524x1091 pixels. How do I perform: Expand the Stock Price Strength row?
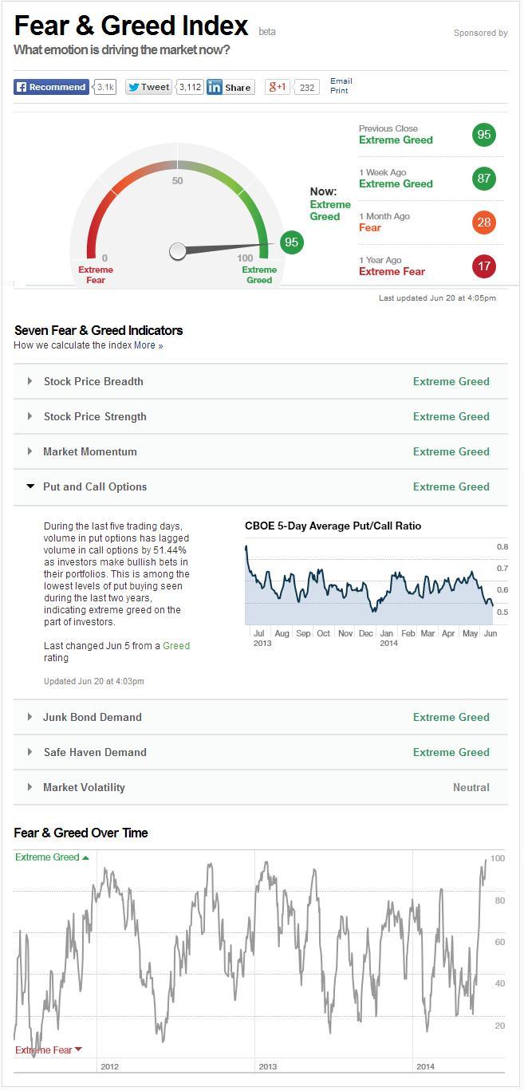(95, 416)
